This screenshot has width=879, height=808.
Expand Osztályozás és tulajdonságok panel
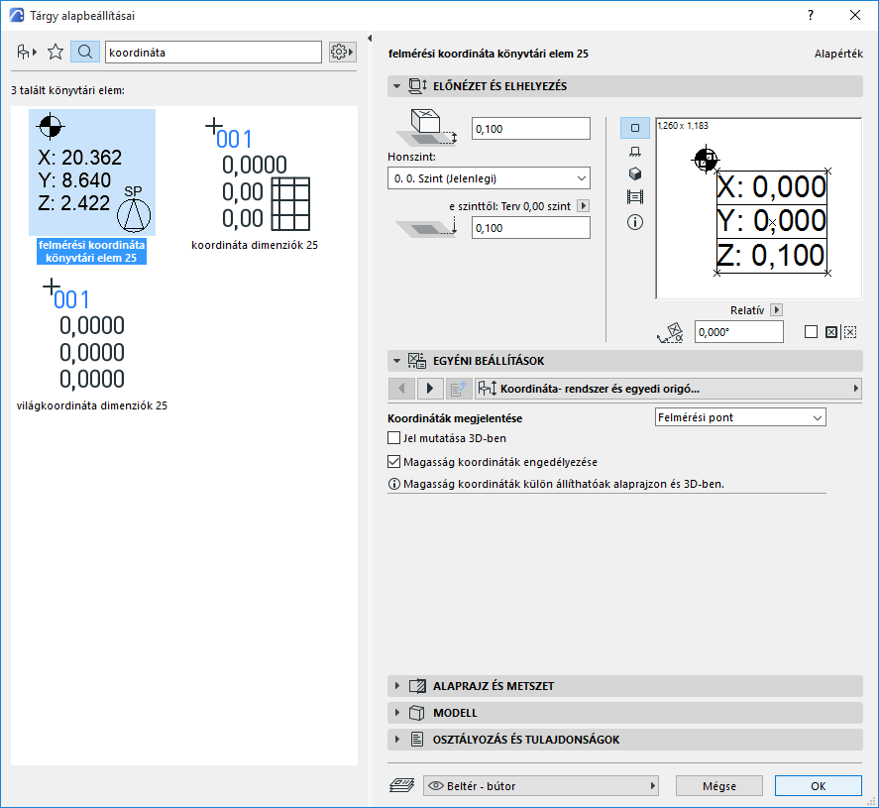click(x=397, y=739)
